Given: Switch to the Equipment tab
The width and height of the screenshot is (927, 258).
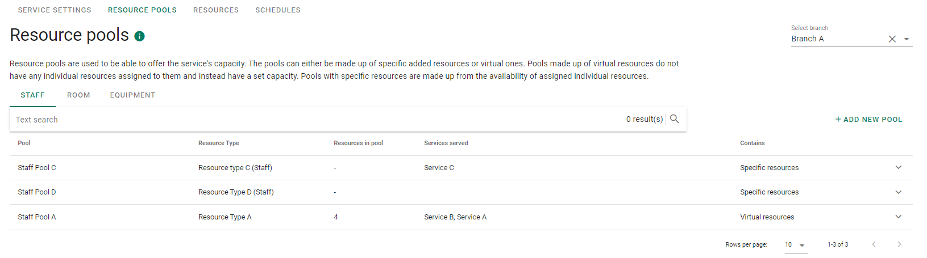Looking at the screenshot, I should point(132,95).
